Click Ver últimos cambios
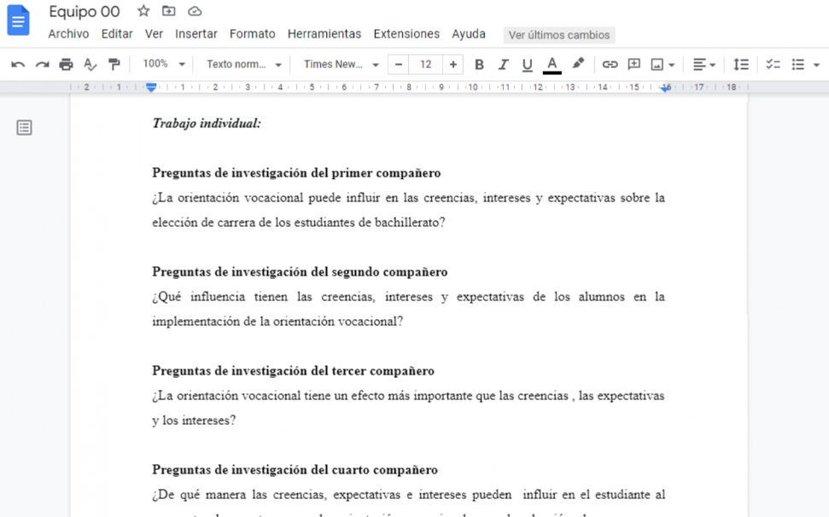Image resolution: width=829 pixels, height=517 pixels. (x=559, y=35)
